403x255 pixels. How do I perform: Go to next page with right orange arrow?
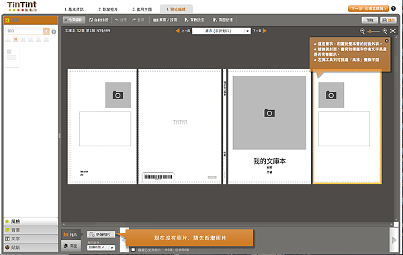click(x=265, y=31)
